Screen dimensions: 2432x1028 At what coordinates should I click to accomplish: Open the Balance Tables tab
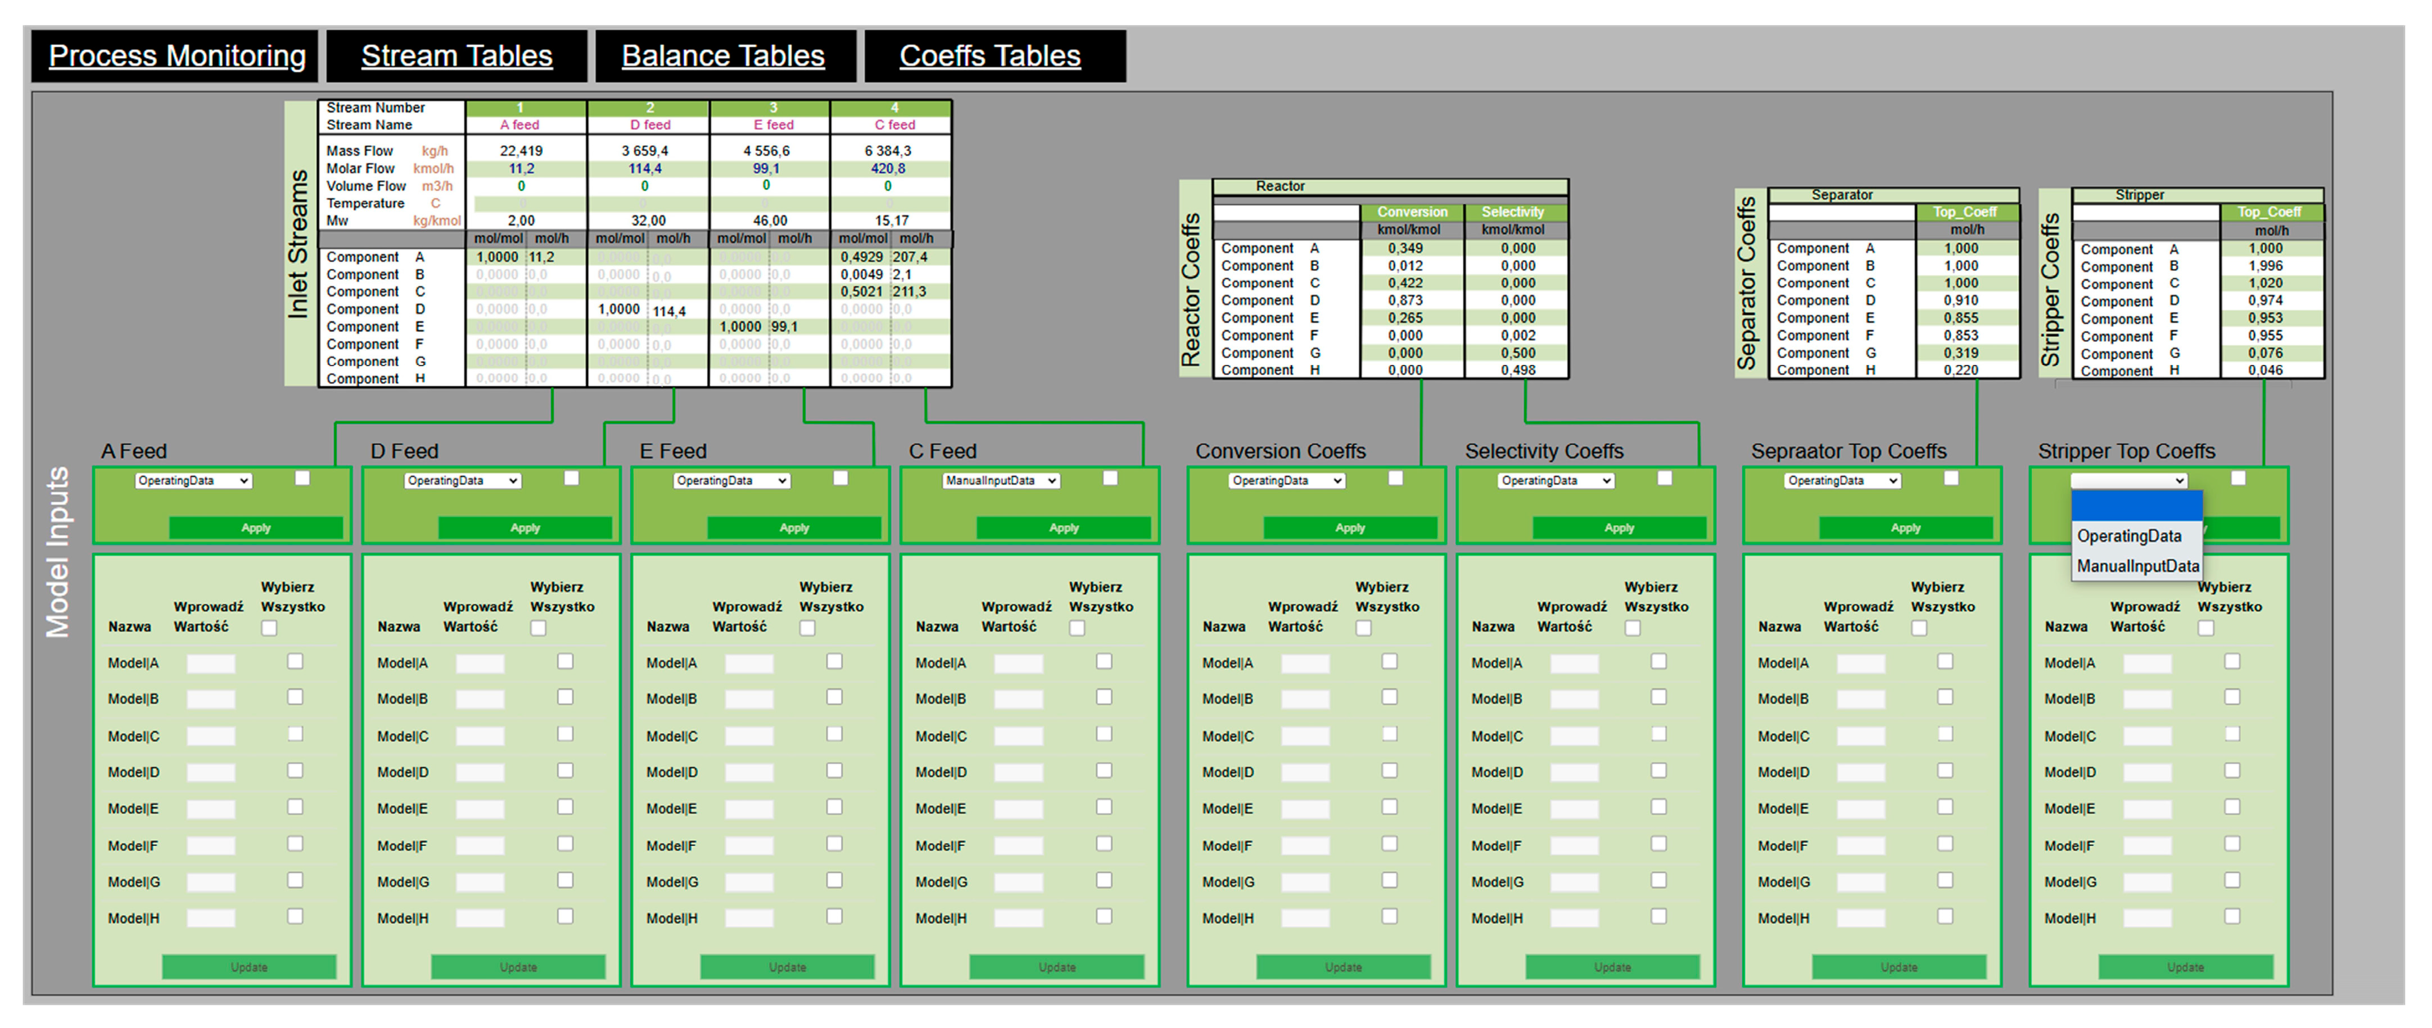tap(722, 56)
